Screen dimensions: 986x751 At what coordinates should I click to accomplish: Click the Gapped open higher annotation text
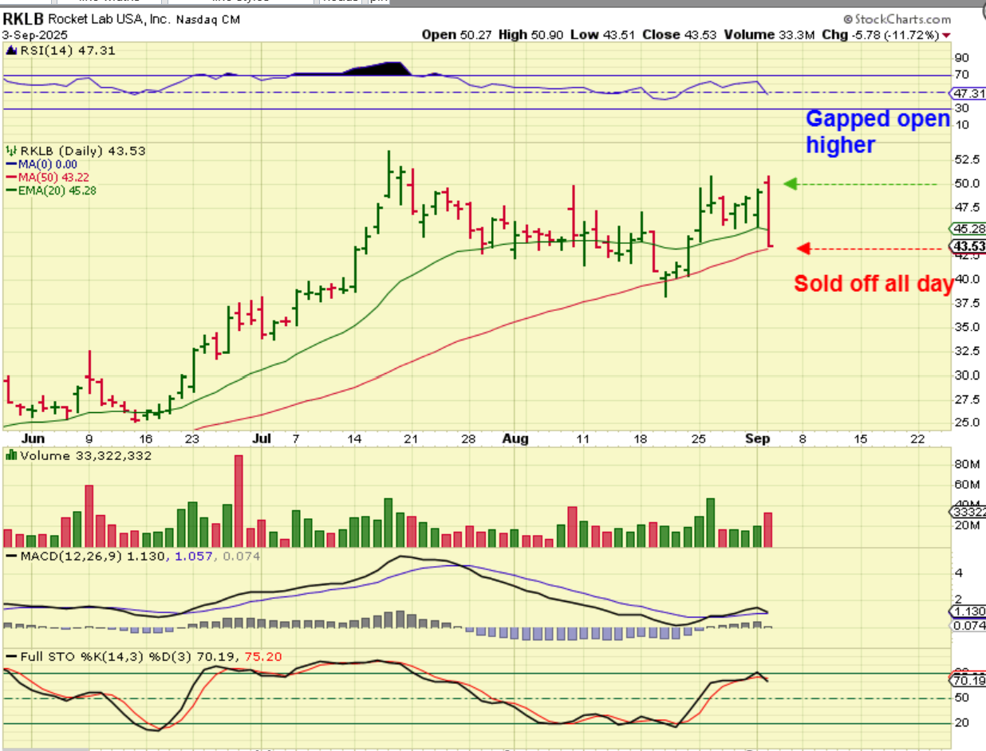[878, 132]
